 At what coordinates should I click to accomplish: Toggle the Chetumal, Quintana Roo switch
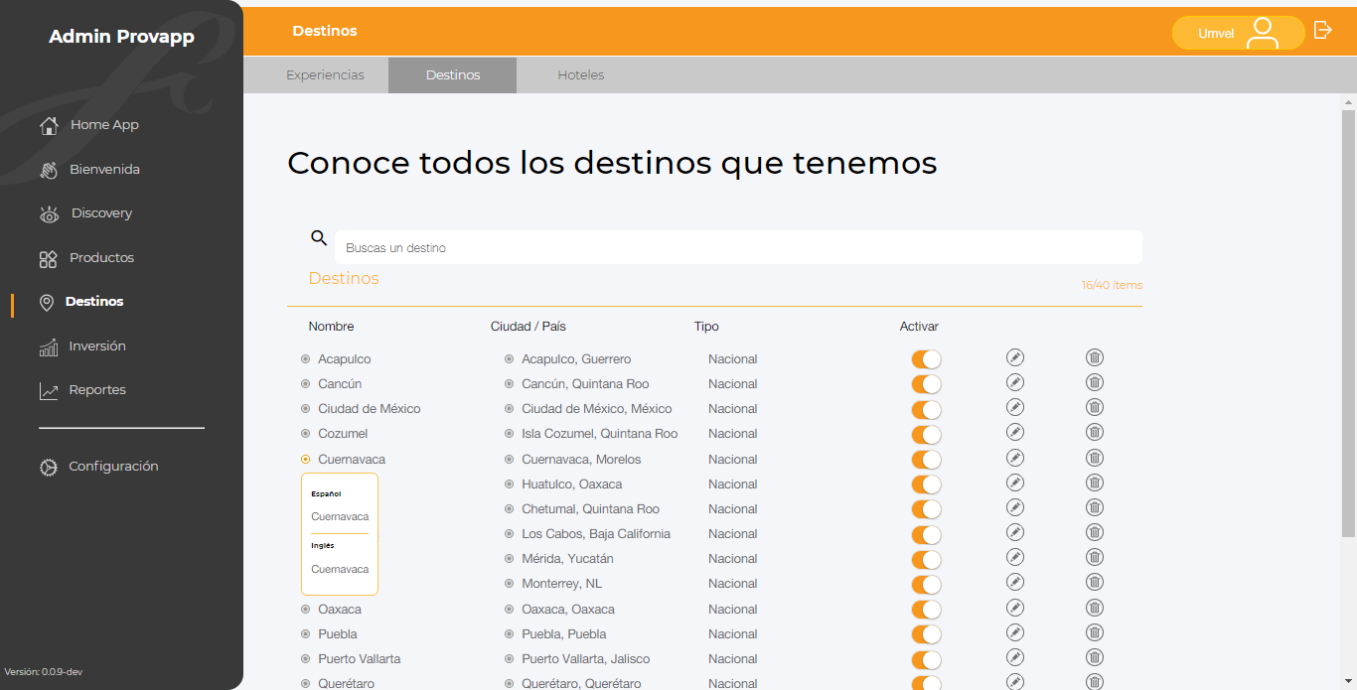[x=926, y=509]
